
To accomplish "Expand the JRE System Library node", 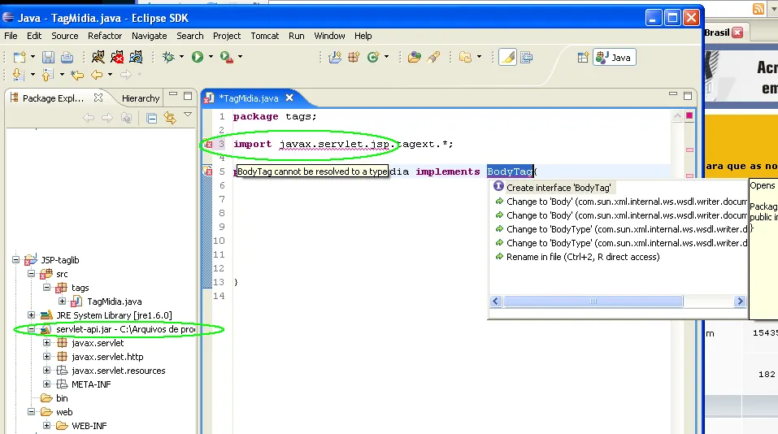I will point(32,315).
